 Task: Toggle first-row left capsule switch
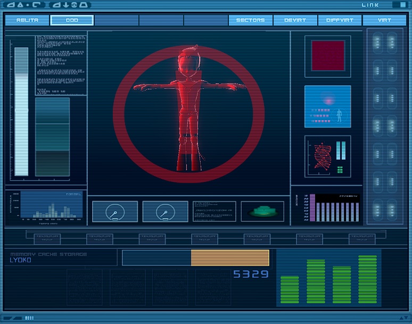click(377, 43)
